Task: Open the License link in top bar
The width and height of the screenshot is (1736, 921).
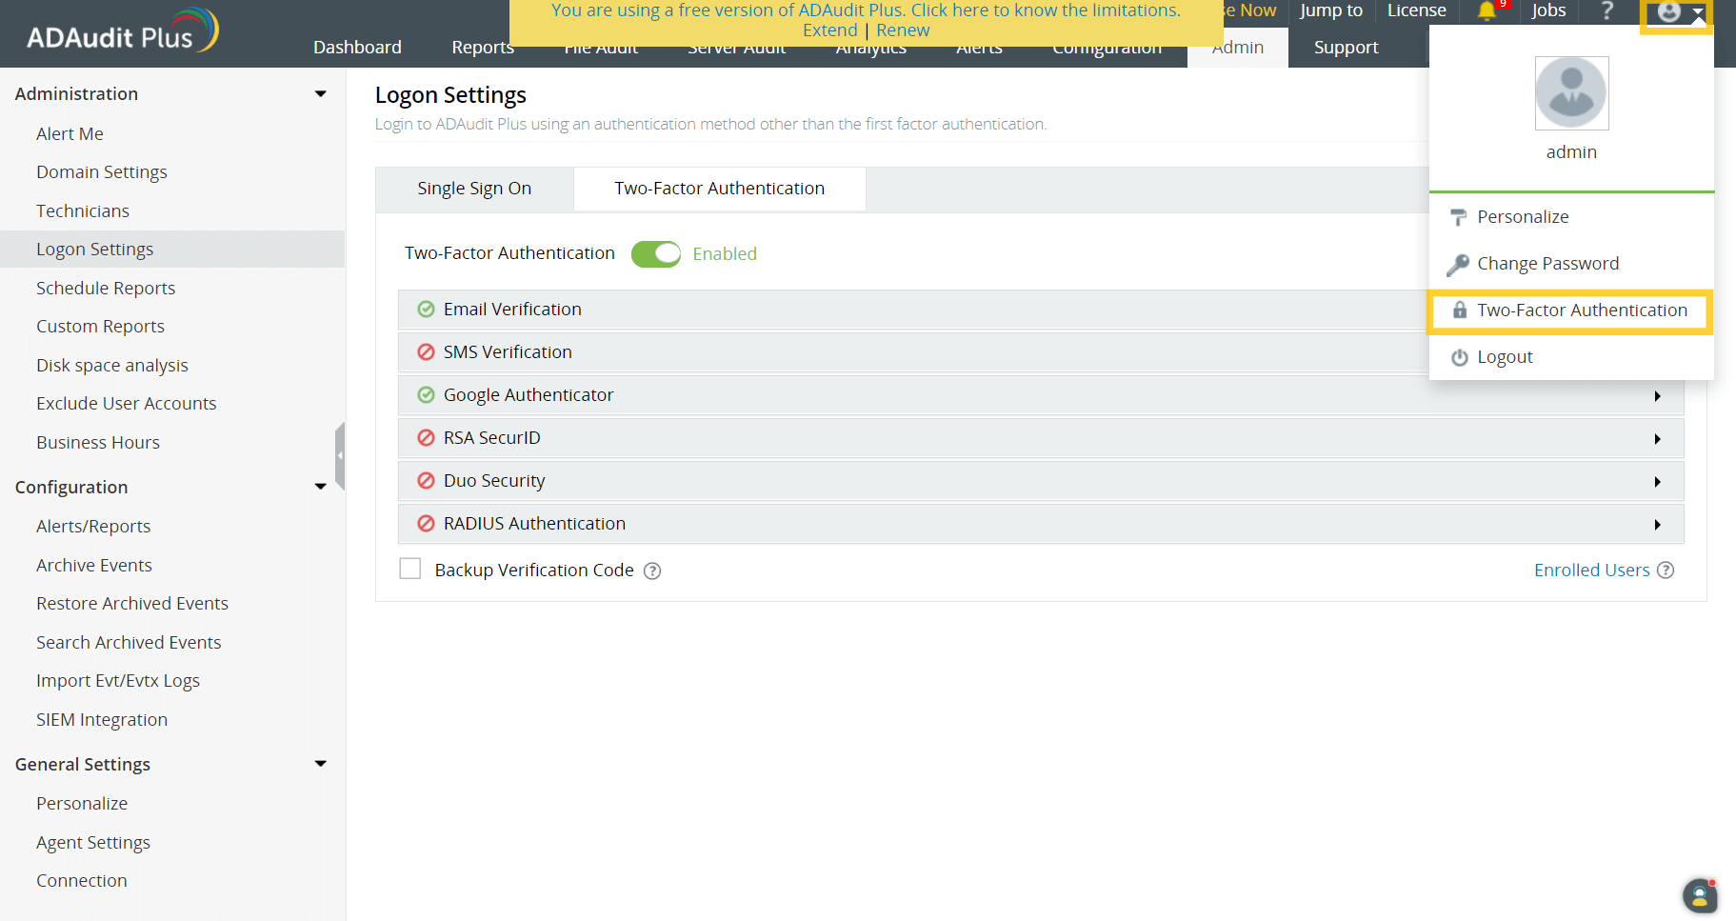Action: click(1416, 10)
